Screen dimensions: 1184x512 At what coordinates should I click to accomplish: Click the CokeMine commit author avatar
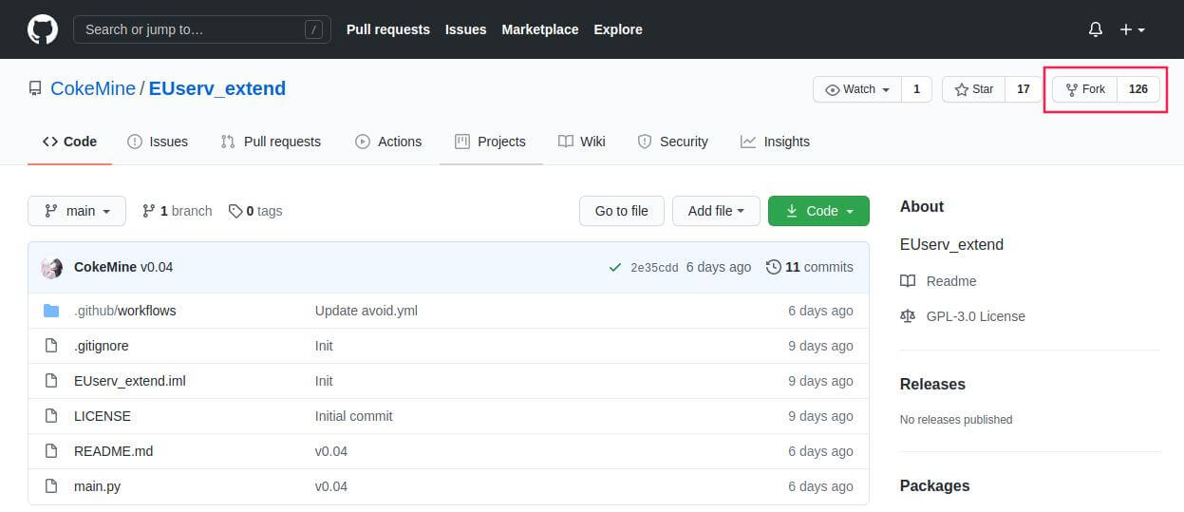[x=52, y=268]
